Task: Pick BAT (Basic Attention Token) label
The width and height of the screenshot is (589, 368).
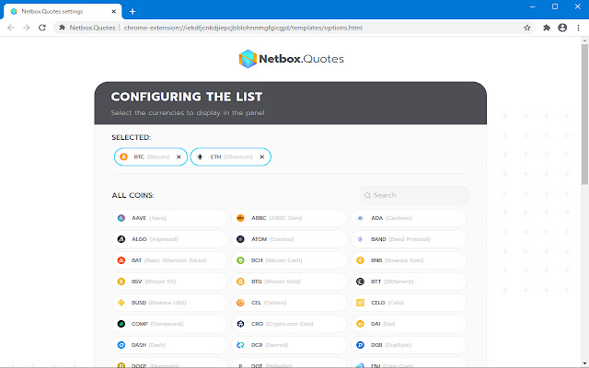Action: point(169,260)
